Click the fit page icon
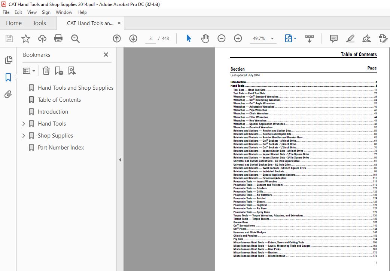Screen dimensions: 390x271 click(x=288, y=39)
